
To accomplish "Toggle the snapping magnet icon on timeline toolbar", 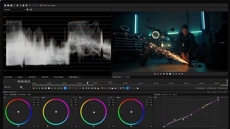I will 109,88.
